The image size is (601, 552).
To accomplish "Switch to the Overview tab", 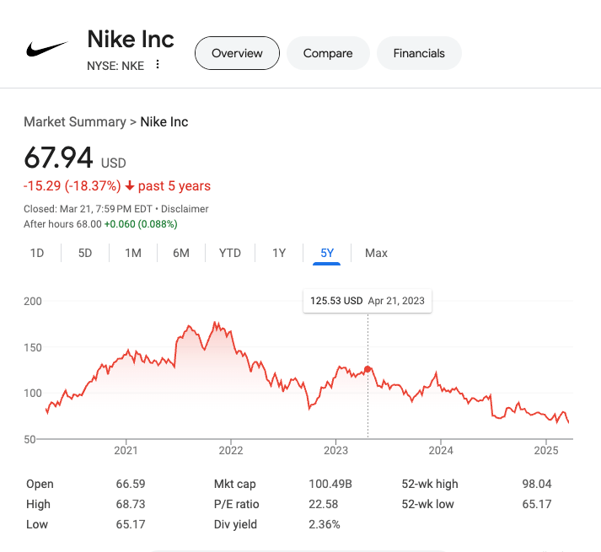I will pos(237,53).
